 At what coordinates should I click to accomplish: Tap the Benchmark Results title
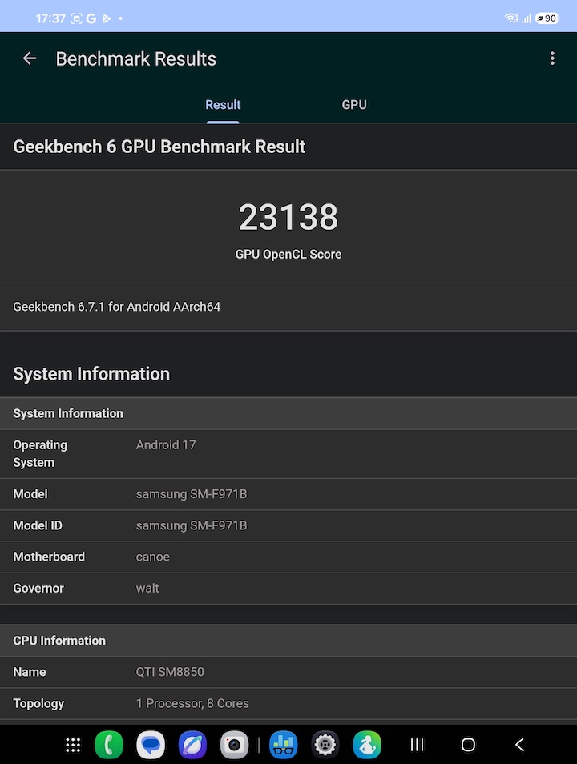tap(136, 59)
